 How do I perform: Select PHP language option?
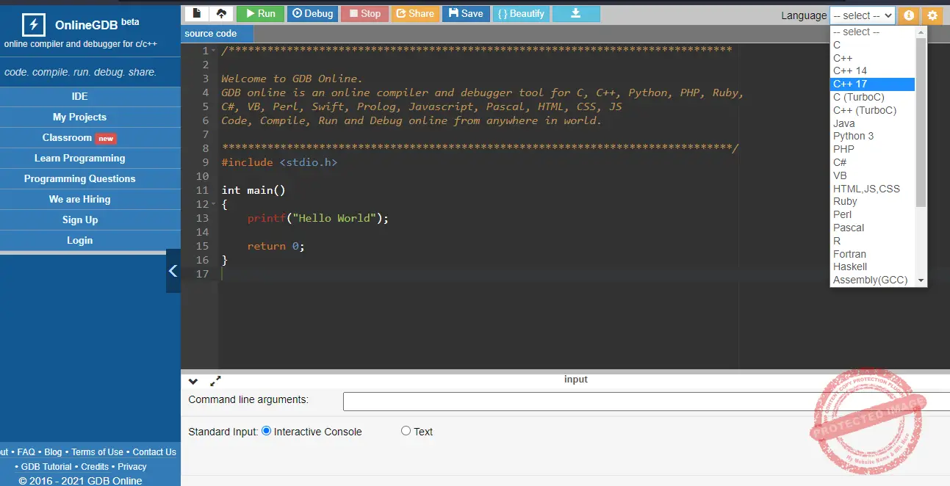[873, 149]
